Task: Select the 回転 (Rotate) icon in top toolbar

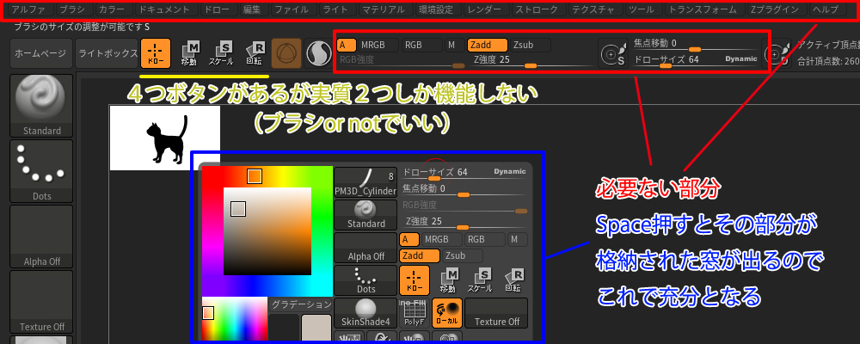Action: coord(255,53)
